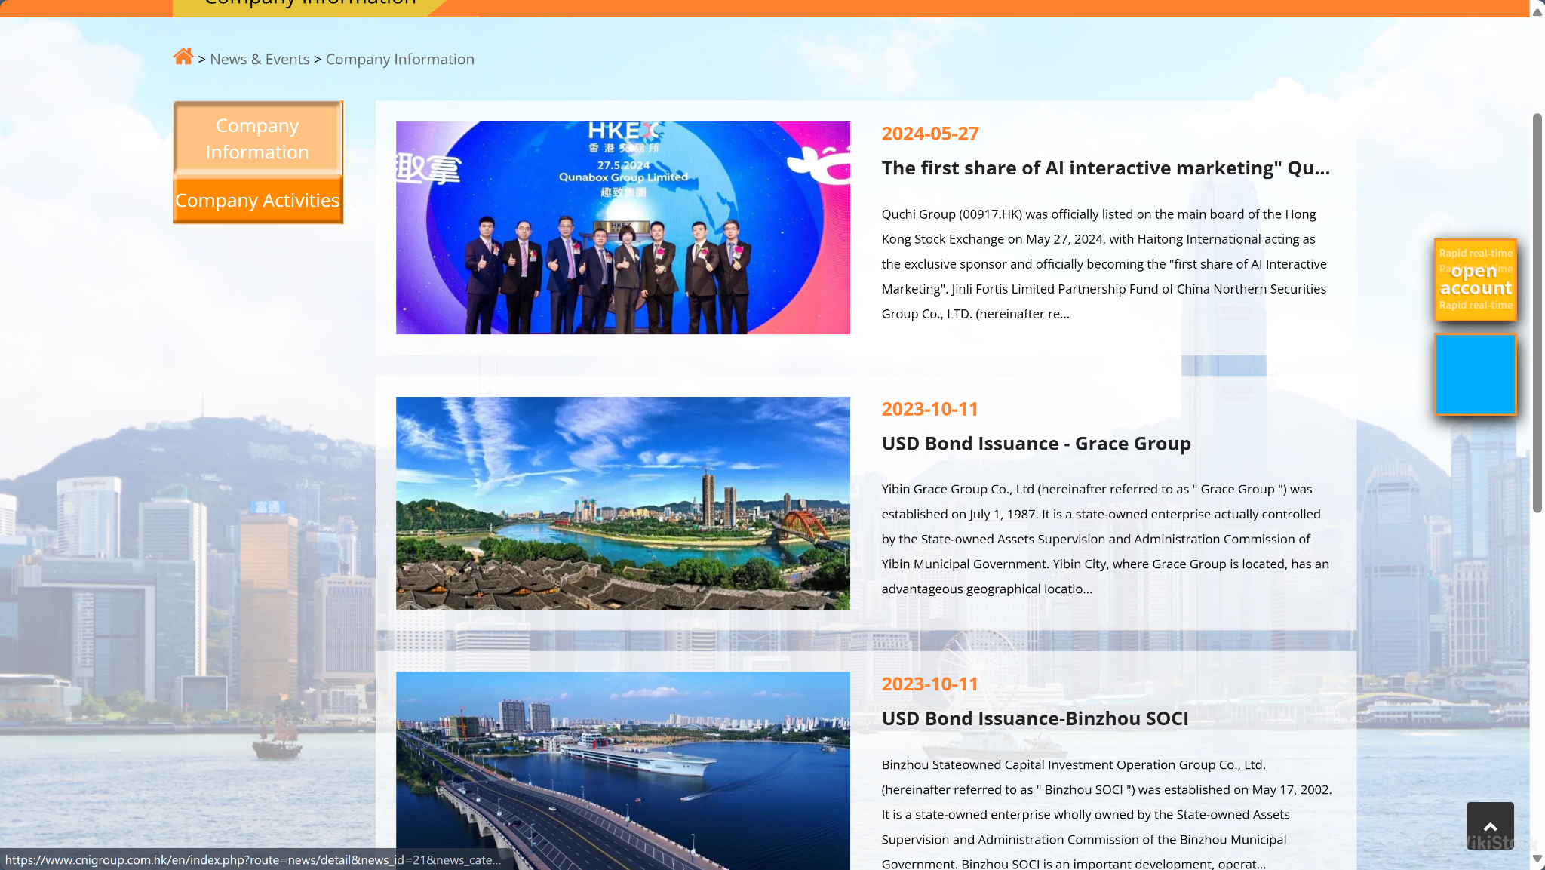The width and height of the screenshot is (1545, 870).
Task: Open USD Bond Issuance-Binzhou SOCI article
Action: click(x=1034, y=719)
